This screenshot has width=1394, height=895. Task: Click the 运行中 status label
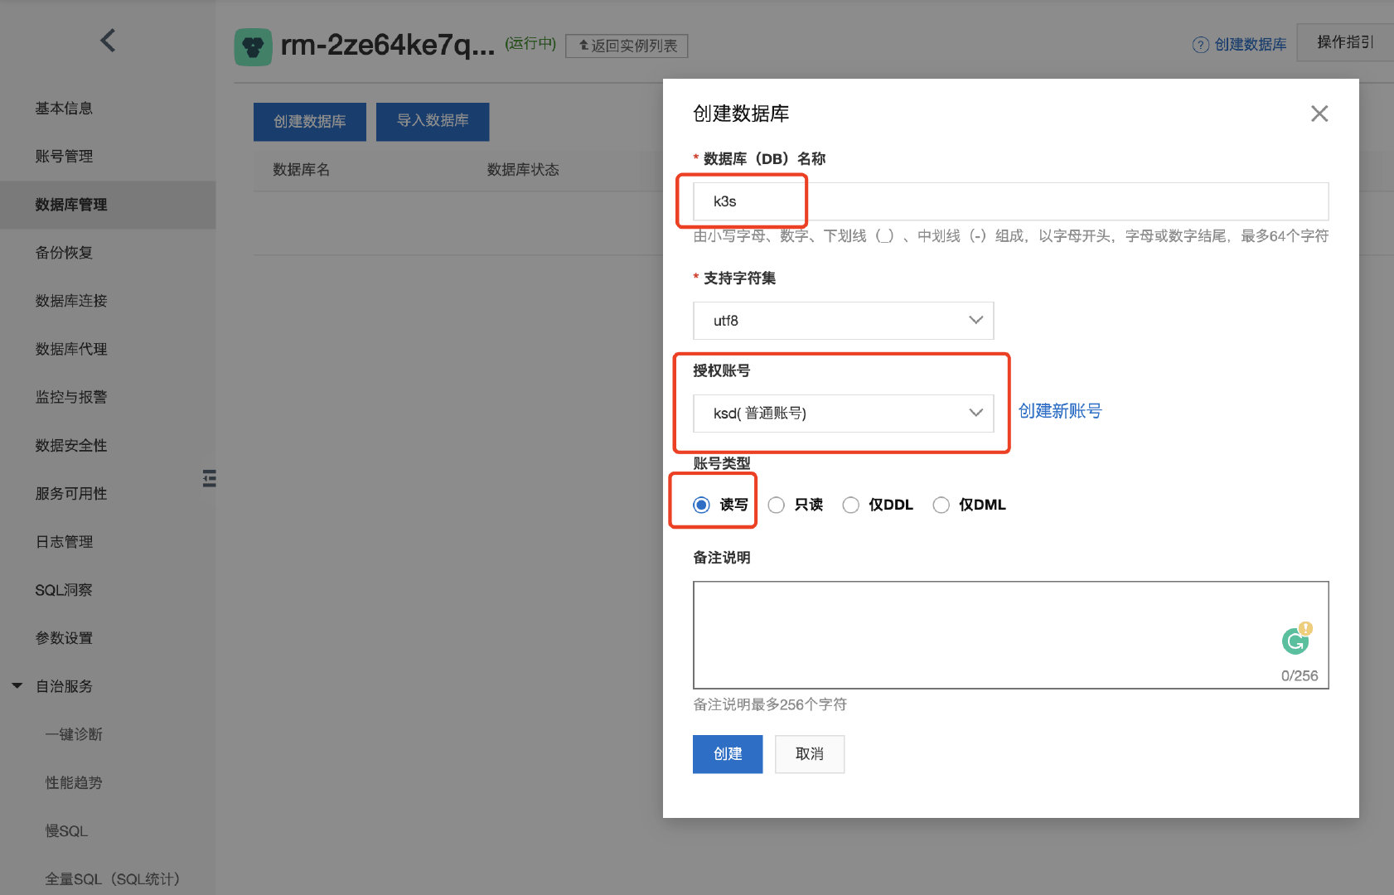[x=530, y=43]
